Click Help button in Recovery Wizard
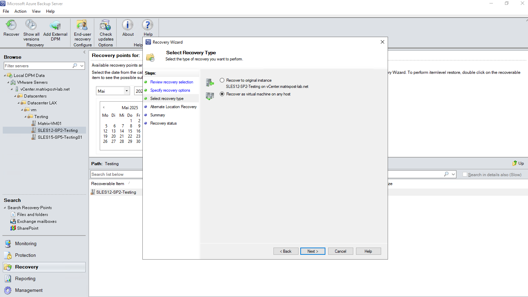 click(x=368, y=251)
